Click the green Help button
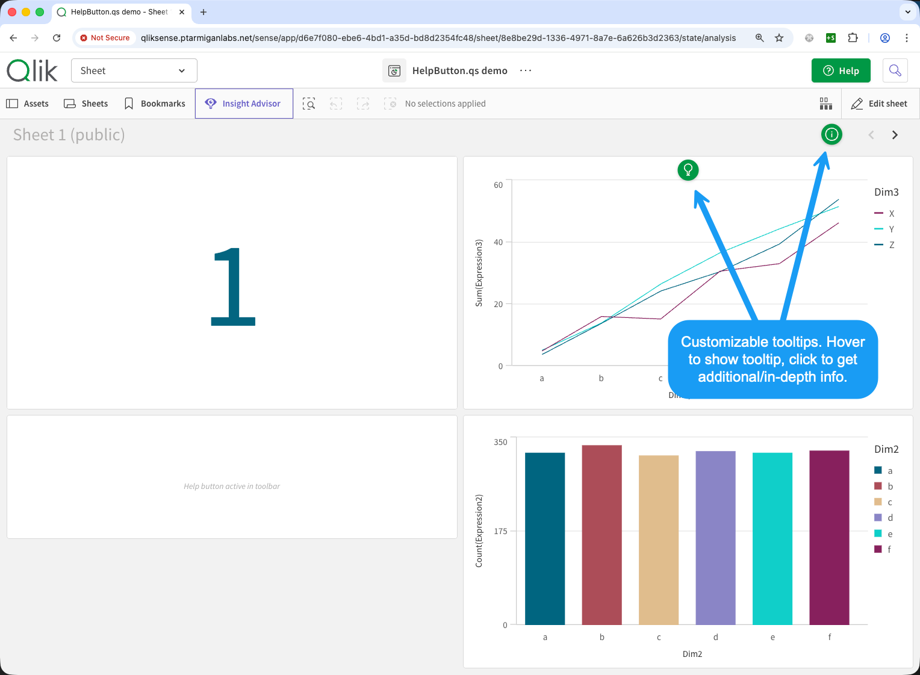The height and width of the screenshot is (675, 920). [x=841, y=70]
